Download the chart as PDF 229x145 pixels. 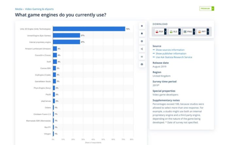point(159,31)
